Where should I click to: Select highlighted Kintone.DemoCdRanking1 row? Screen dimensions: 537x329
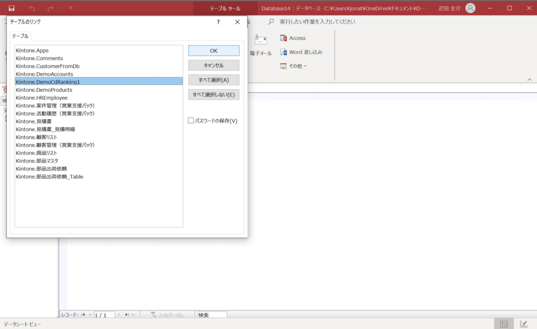(x=99, y=82)
